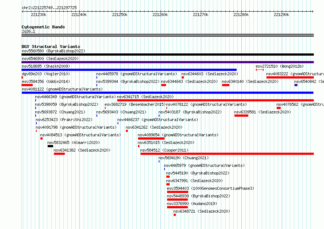Viewport: 324px width, 229px height.
Task: Select the red nsv4076562 variant bar
Action: click(278, 108)
